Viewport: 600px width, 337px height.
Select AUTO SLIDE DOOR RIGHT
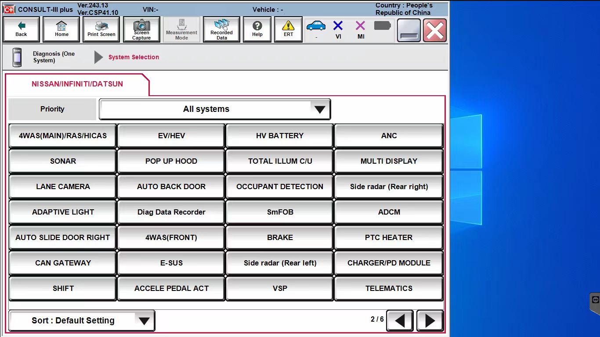click(x=63, y=238)
